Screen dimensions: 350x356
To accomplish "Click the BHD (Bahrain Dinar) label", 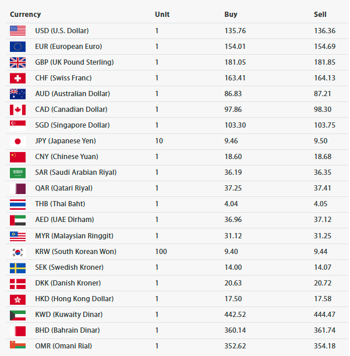I will tap(68, 330).
